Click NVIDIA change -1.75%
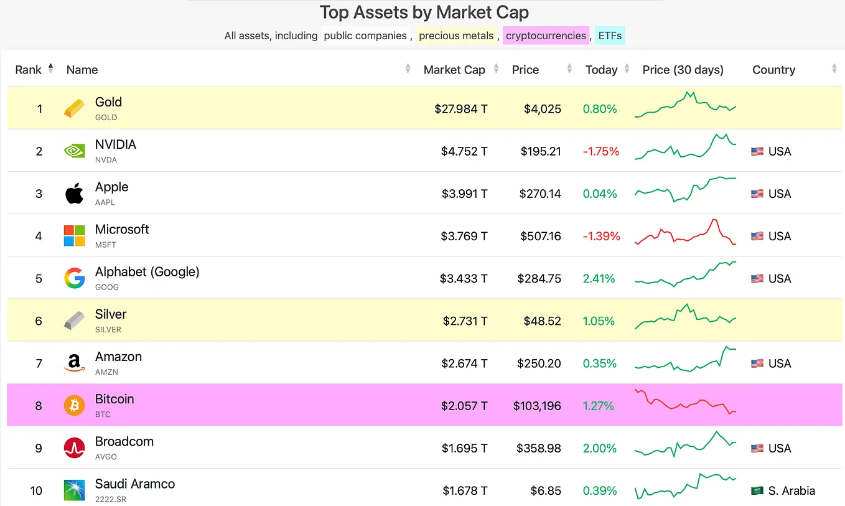The width and height of the screenshot is (845, 506). pyautogui.click(x=601, y=151)
